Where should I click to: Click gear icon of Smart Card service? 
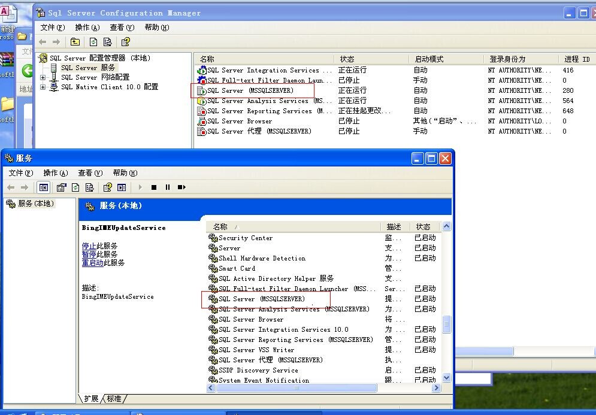point(213,268)
